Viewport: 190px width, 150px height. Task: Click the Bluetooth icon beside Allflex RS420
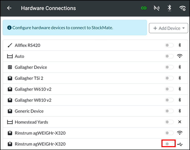180,45
